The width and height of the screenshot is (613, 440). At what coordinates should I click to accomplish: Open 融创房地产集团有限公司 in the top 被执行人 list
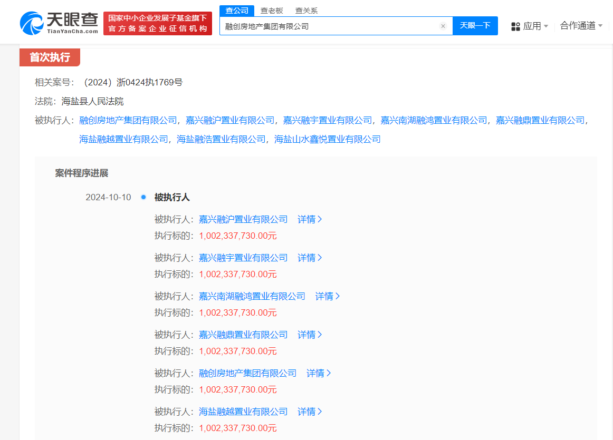coord(128,120)
